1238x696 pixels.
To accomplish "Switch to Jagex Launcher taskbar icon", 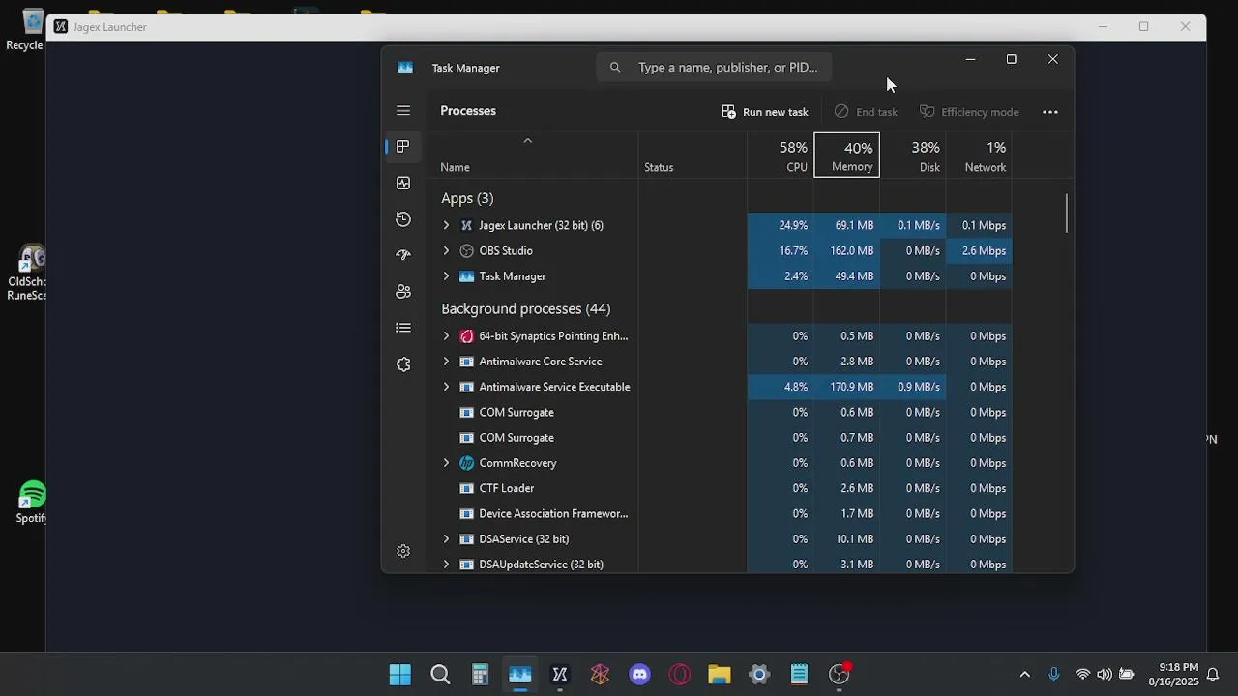I will coord(560,675).
